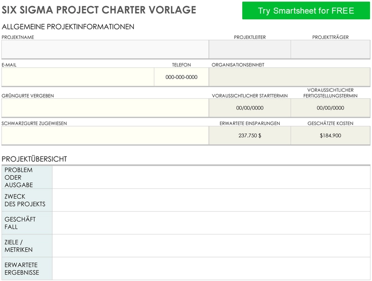
Task: Click the ERWARTETE EINSPARUNGEN label
Action: click(250, 124)
